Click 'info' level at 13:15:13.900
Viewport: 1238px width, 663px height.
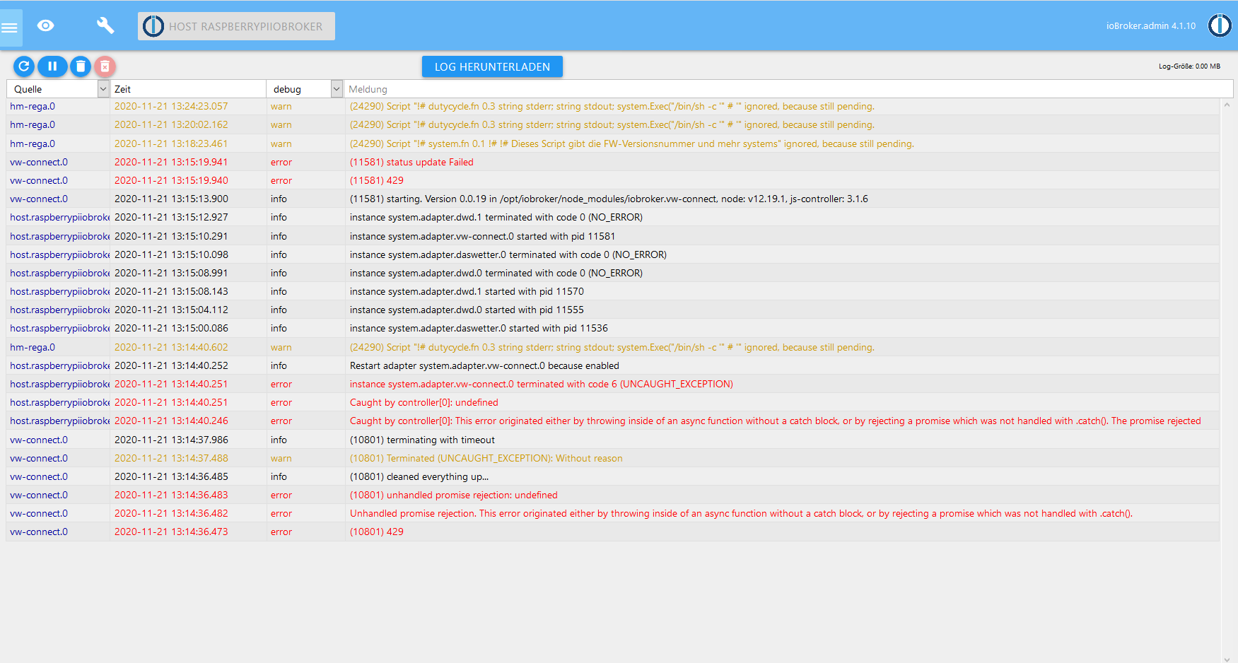(x=279, y=199)
